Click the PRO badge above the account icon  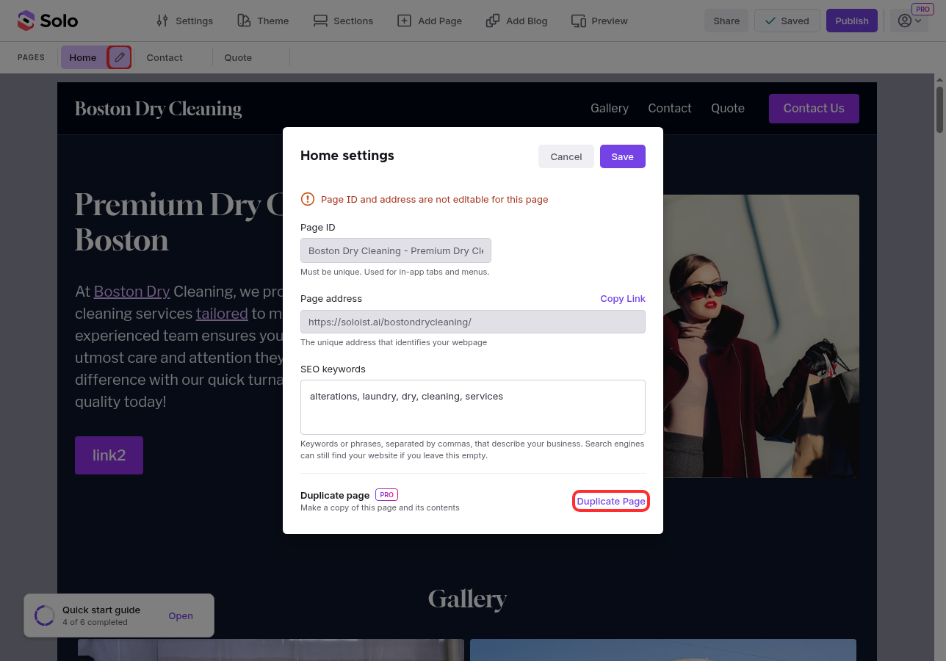[922, 9]
